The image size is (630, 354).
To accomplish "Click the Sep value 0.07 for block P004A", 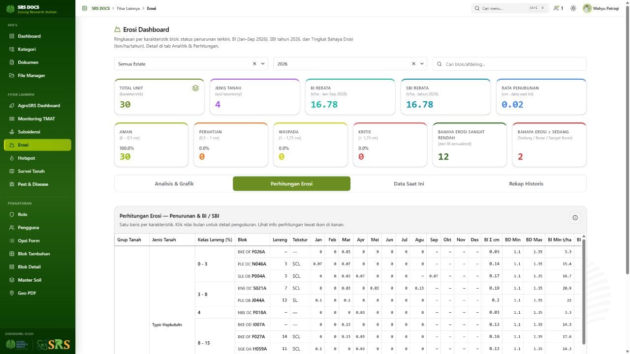I will tap(434, 276).
